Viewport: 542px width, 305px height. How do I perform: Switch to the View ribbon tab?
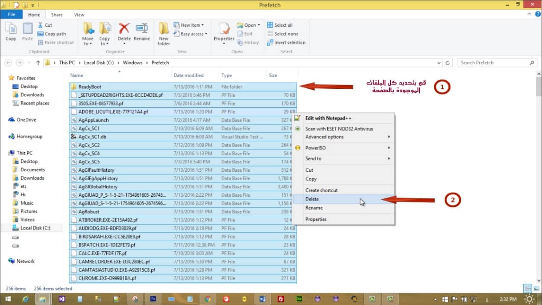tap(79, 15)
